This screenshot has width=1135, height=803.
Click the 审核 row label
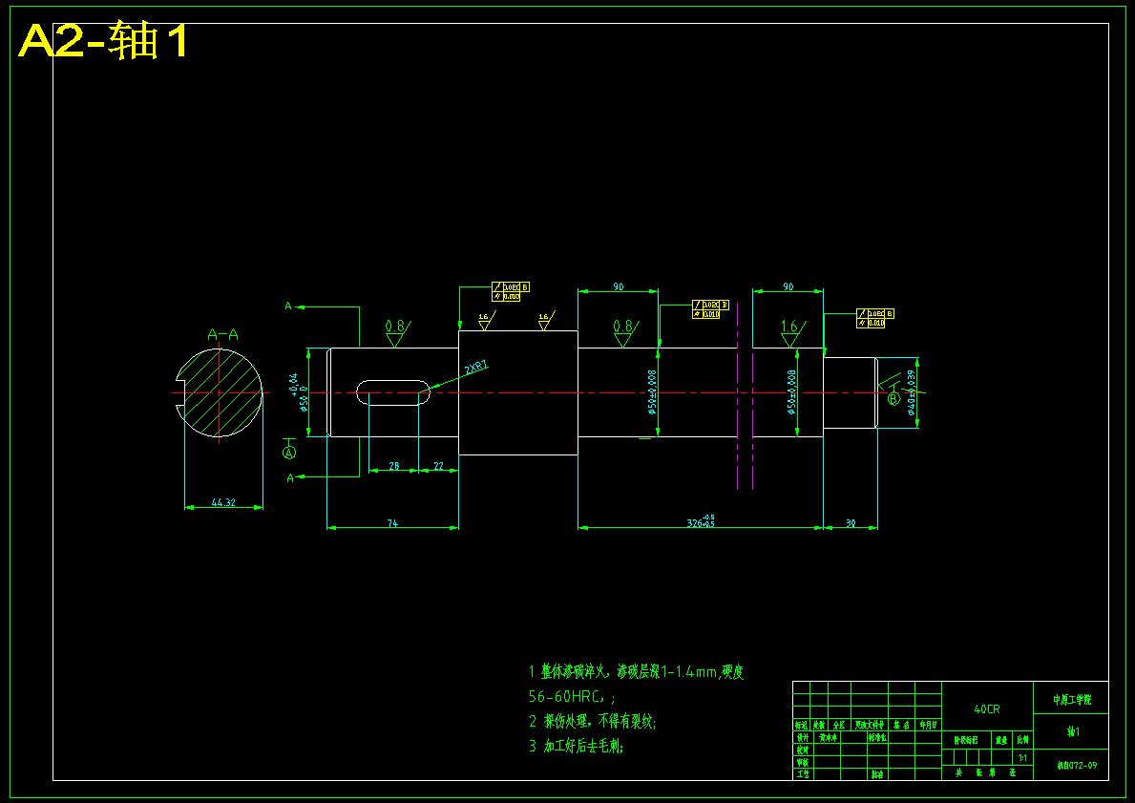(x=802, y=763)
